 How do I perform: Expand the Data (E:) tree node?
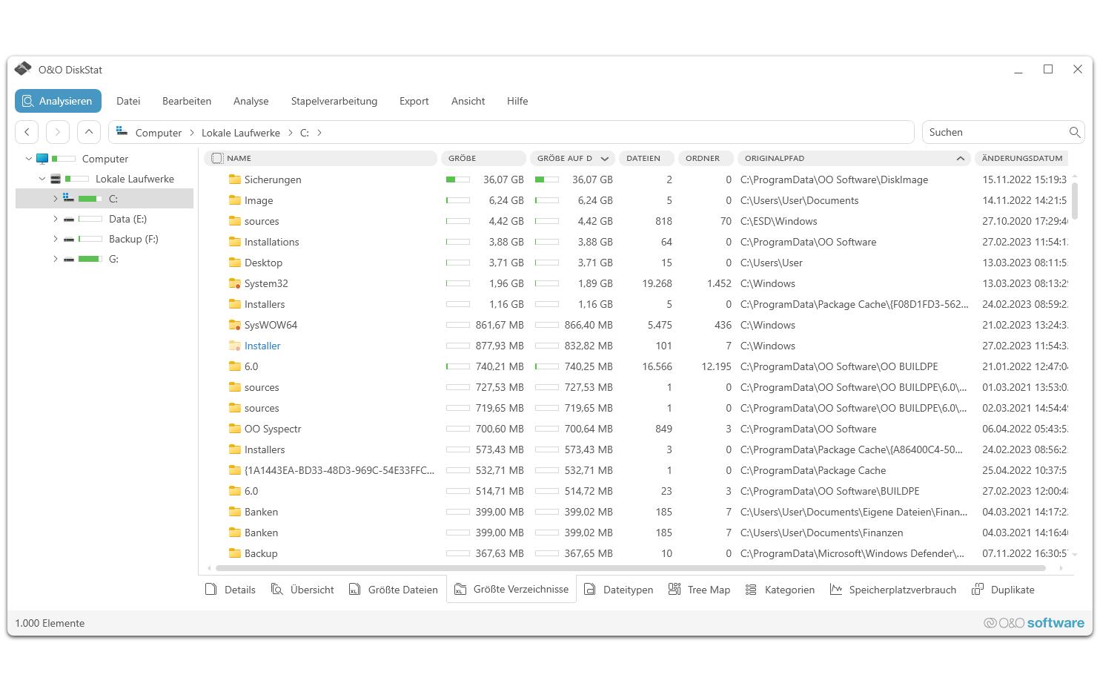click(x=56, y=219)
